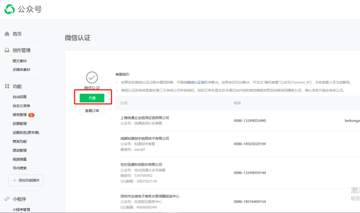Image resolution: width=360 pixels, height=213 pixels.
Task: Click the home icon beside 首页
Action: (x=7, y=34)
